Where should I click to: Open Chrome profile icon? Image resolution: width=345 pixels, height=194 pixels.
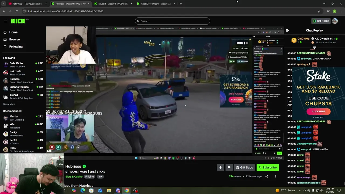click(x=334, y=11)
